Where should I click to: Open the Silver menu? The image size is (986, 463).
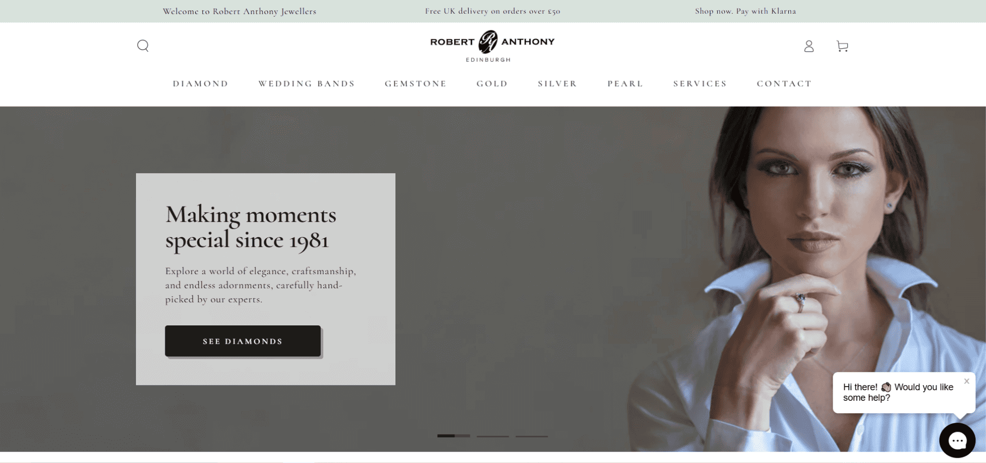click(558, 84)
